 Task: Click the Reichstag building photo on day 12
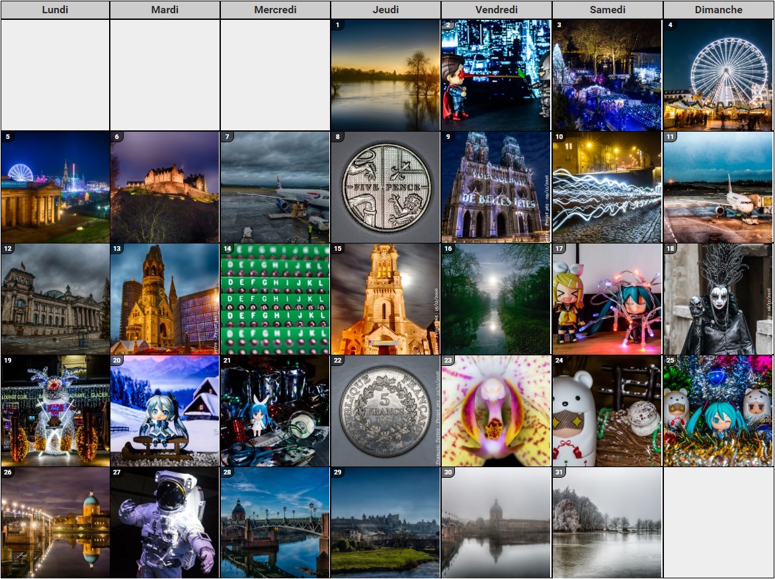[x=55, y=299]
